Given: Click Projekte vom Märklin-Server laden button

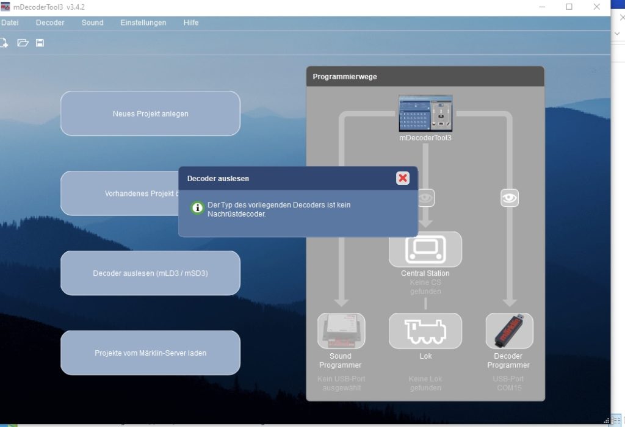Looking at the screenshot, I should 150,353.
